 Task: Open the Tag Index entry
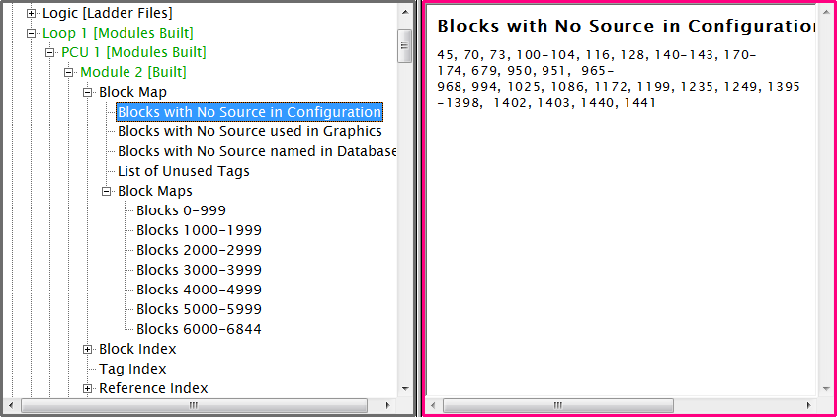[132, 369]
